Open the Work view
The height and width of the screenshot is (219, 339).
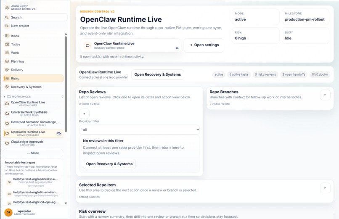point(33,53)
